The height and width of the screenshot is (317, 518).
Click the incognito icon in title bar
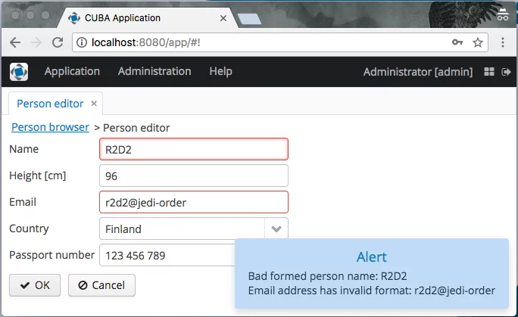(x=502, y=15)
